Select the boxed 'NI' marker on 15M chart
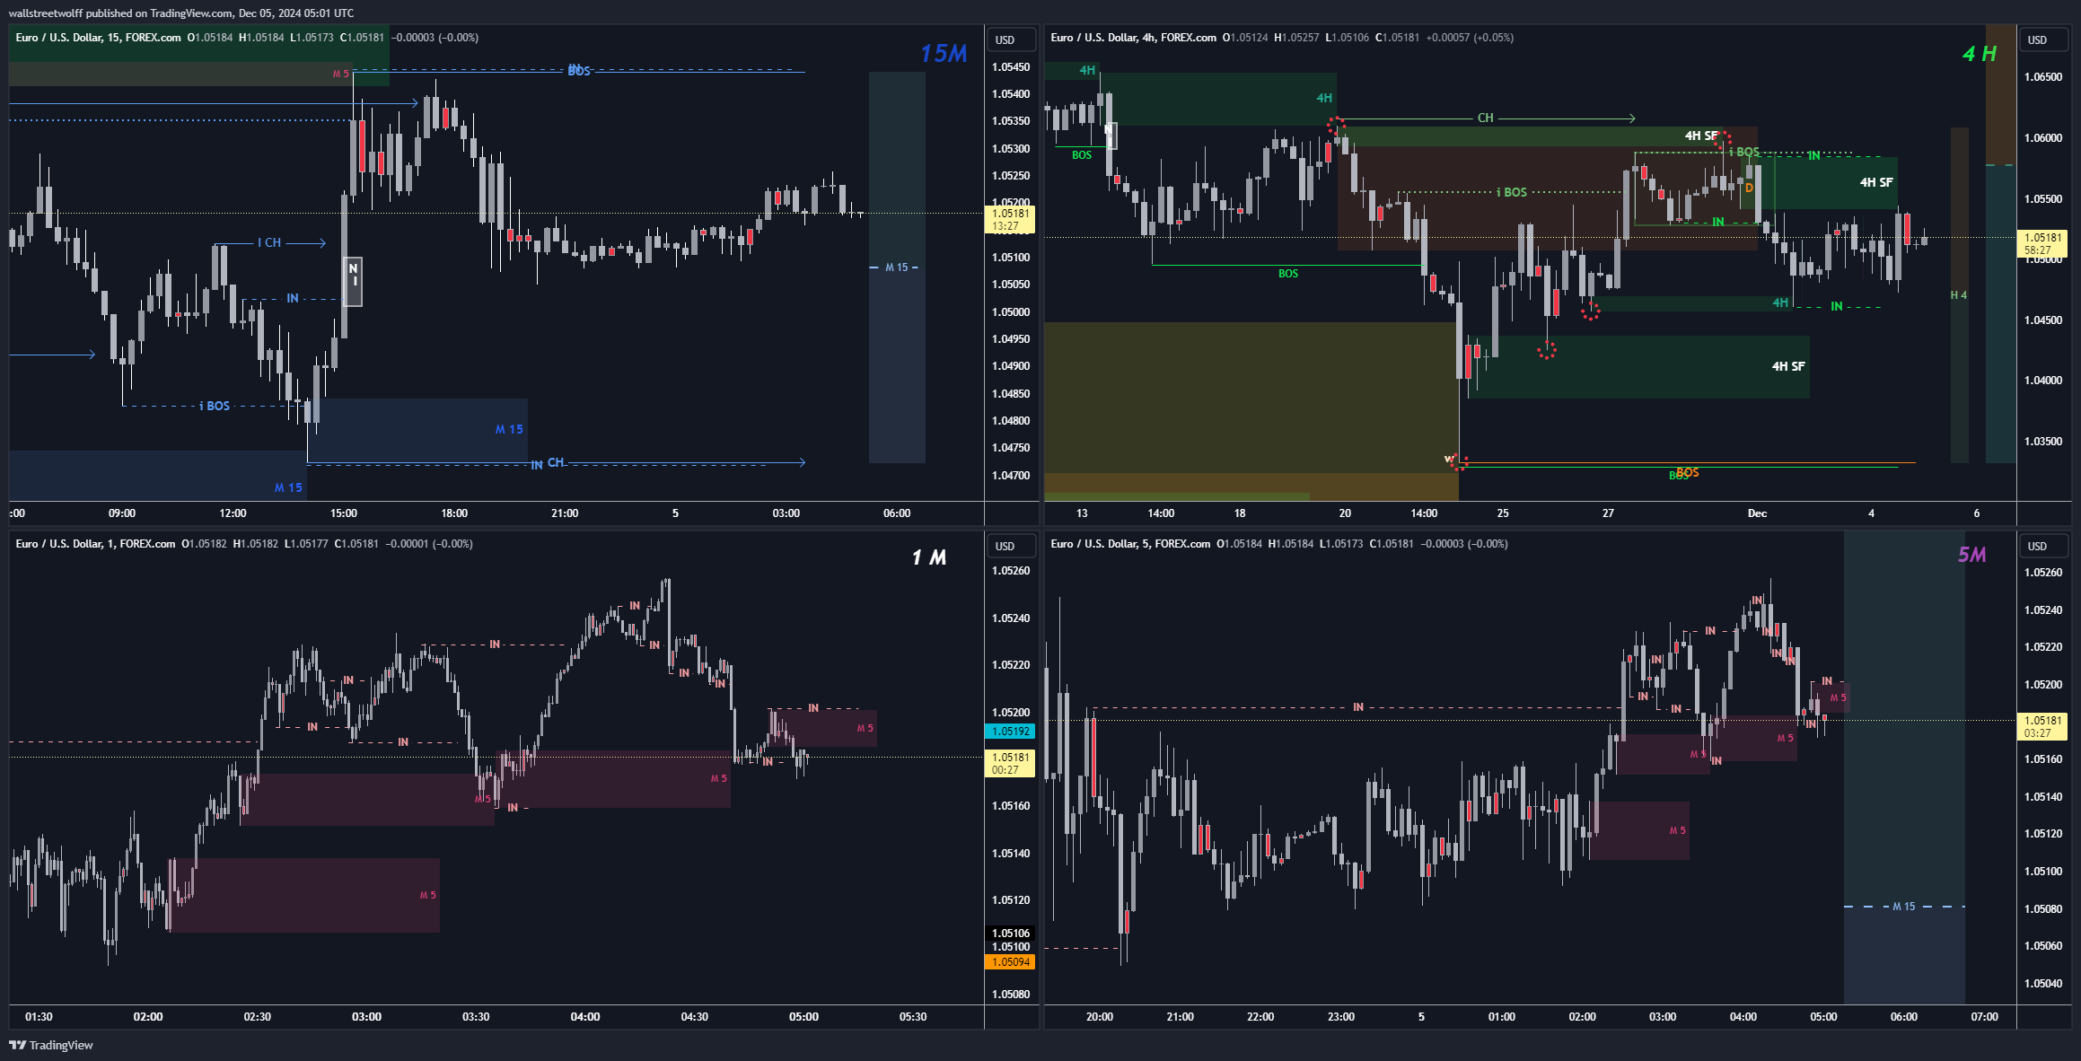2081x1061 pixels. [353, 281]
